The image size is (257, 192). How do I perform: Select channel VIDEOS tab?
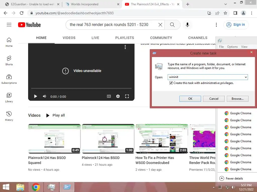click(x=69, y=38)
